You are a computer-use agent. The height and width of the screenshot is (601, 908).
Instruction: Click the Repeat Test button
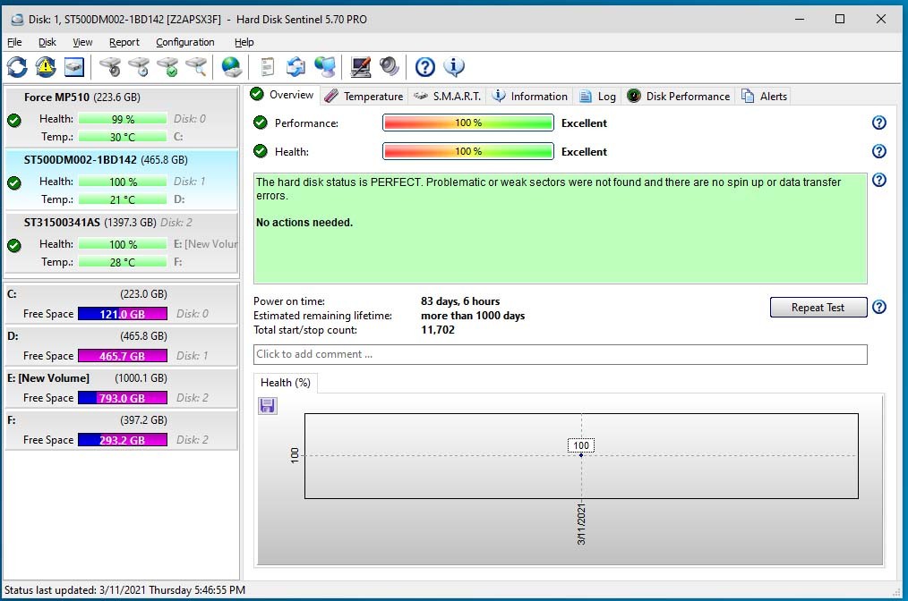[818, 307]
